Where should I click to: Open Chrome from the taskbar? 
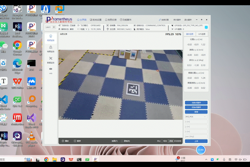(x=47, y=159)
